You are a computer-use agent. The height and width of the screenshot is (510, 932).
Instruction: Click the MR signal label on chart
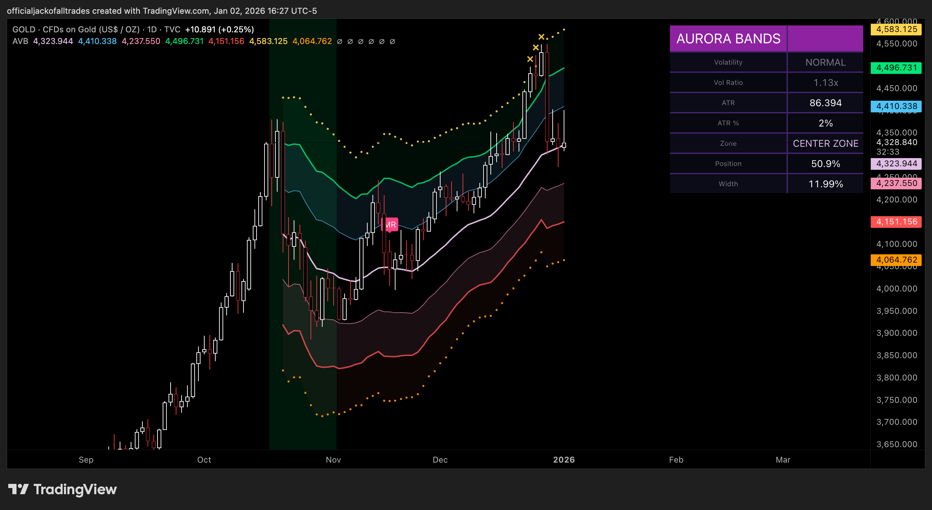click(390, 224)
